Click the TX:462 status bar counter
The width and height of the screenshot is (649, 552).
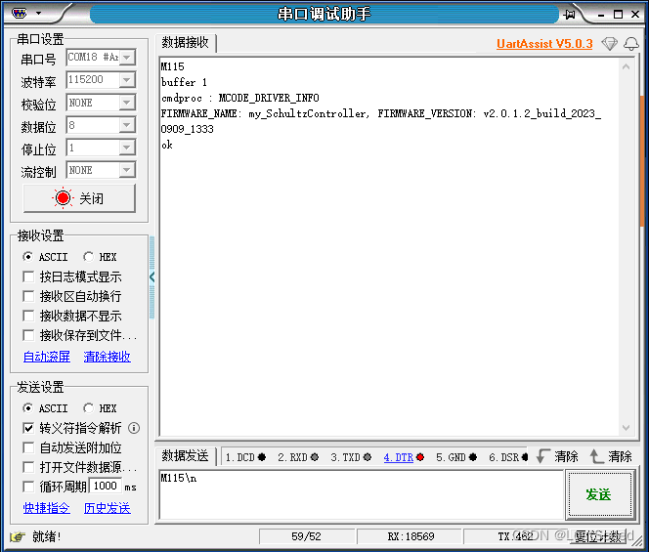click(515, 536)
